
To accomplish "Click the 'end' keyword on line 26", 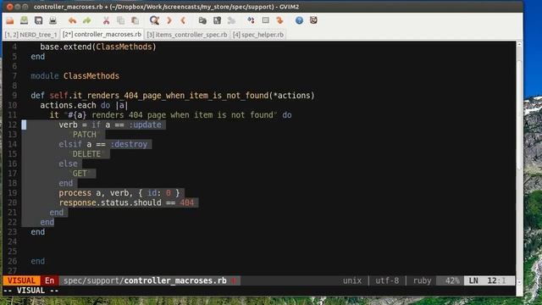I will 37,261.
